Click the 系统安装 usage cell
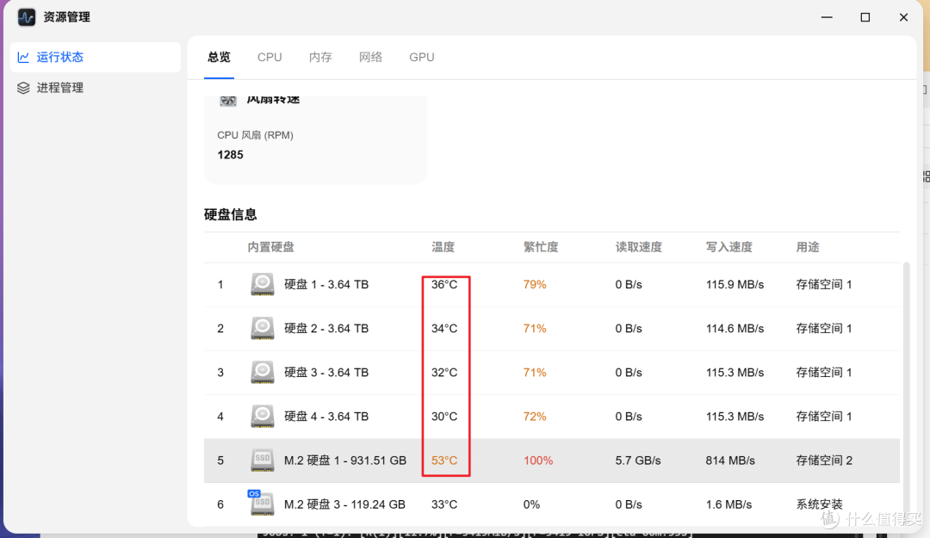 819,504
